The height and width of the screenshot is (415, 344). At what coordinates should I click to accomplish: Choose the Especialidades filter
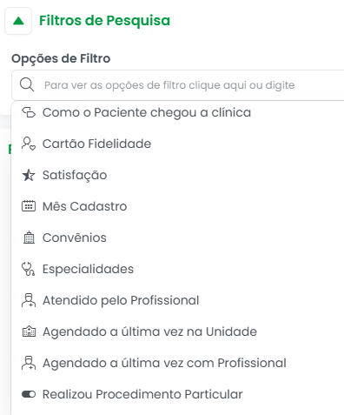(x=88, y=269)
